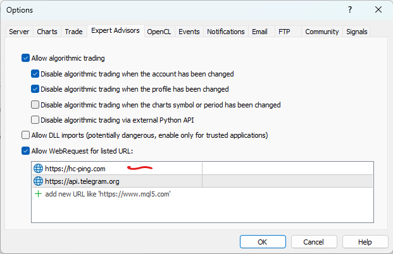The image size is (393, 254).
Task: Uncheck disable trading when profile changed
Action: coord(35,89)
